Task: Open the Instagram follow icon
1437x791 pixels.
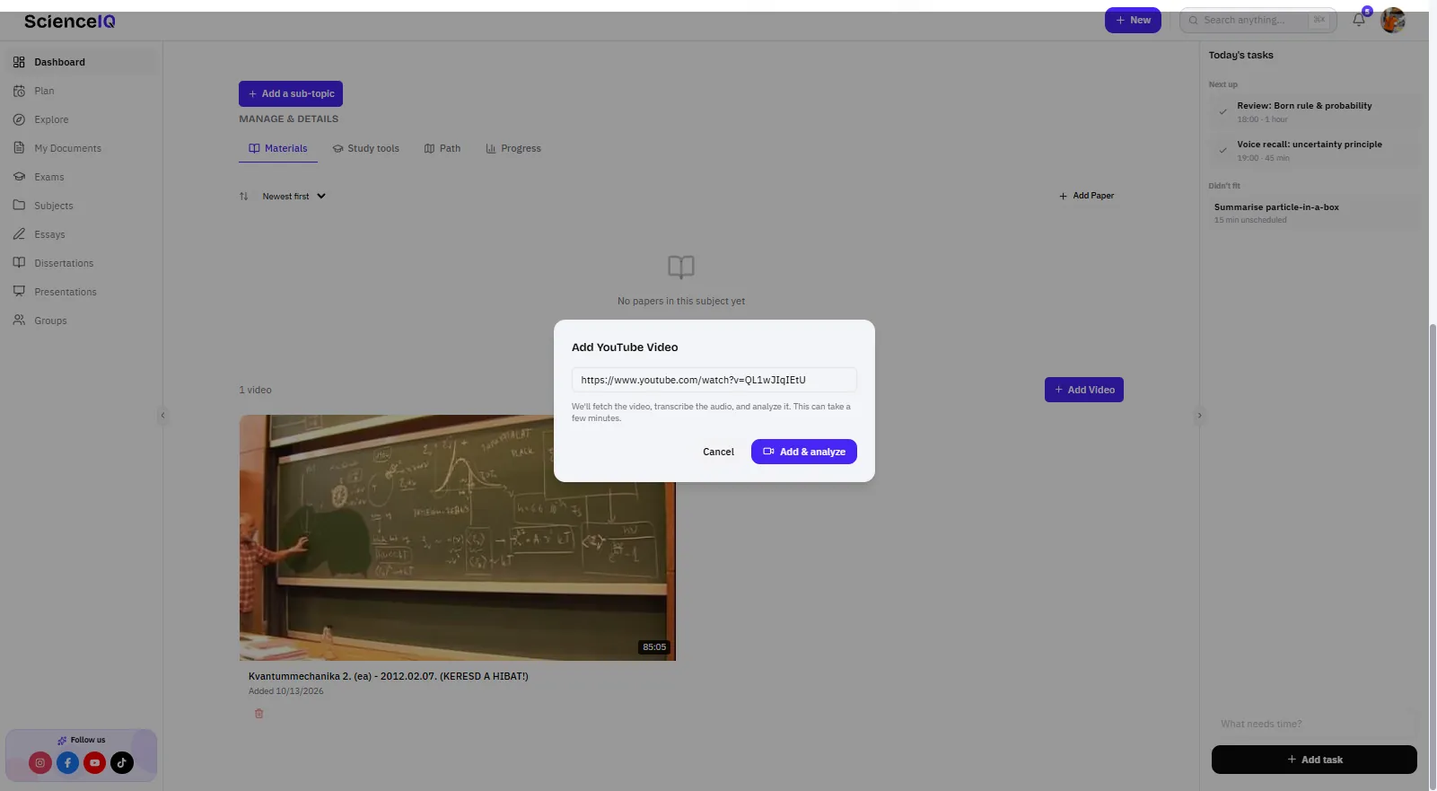Action: (40, 762)
